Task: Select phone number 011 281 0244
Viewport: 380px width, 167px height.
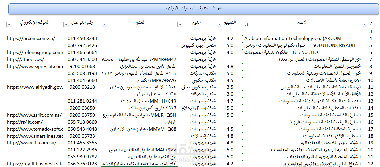Action: [x=82, y=101]
